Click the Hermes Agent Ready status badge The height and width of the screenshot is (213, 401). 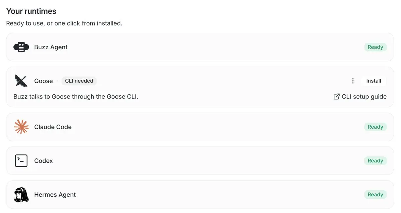point(375,195)
